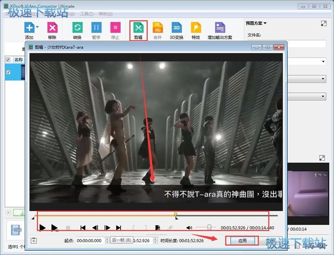This screenshot has width=334, height=255.
Task: Mute audio with the speaker icon
Action: (x=189, y=228)
